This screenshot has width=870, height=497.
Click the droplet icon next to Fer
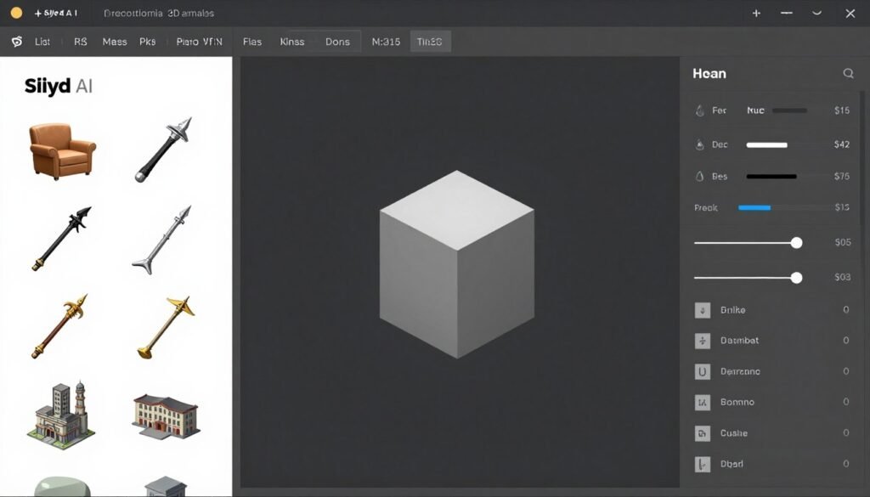pos(700,110)
